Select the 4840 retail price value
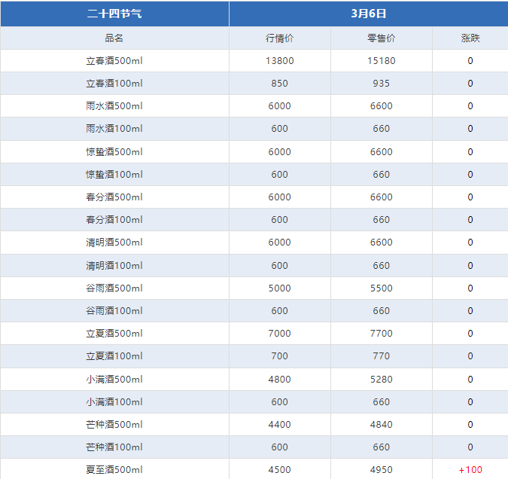The width and height of the screenshot is (508, 479). click(x=382, y=425)
